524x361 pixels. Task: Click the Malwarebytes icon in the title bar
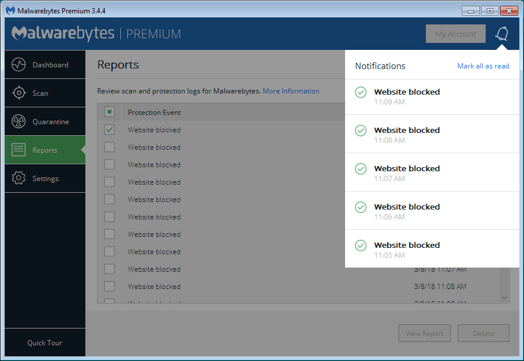tap(10, 10)
